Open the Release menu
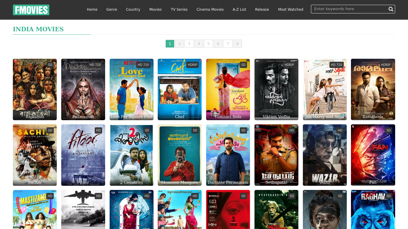The width and height of the screenshot is (408, 229). (x=262, y=10)
